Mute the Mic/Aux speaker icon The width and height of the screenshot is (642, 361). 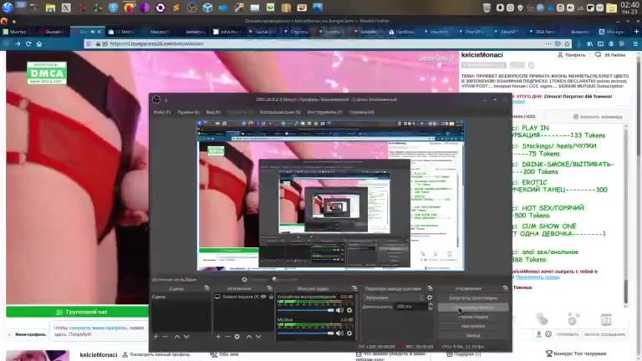tap(341, 332)
